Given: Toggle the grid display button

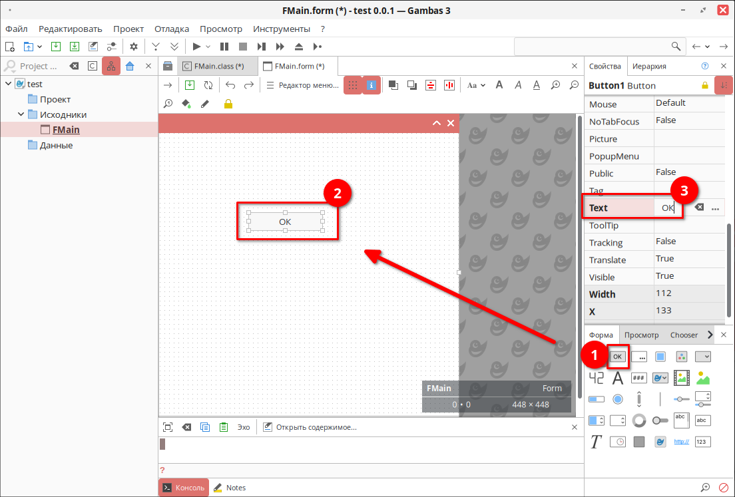Looking at the screenshot, I should click(x=353, y=85).
